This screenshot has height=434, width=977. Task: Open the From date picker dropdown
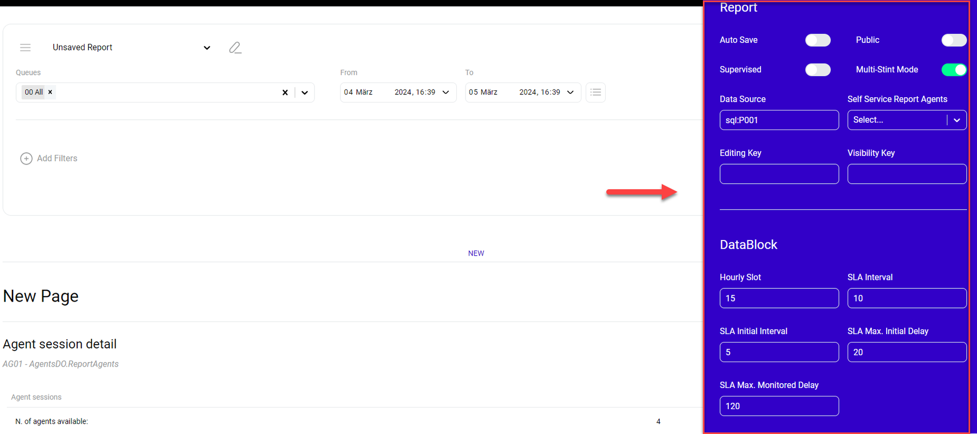(x=446, y=92)
